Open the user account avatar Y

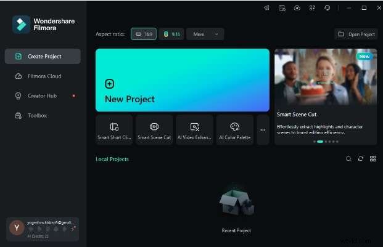click(x=17, y=228)
